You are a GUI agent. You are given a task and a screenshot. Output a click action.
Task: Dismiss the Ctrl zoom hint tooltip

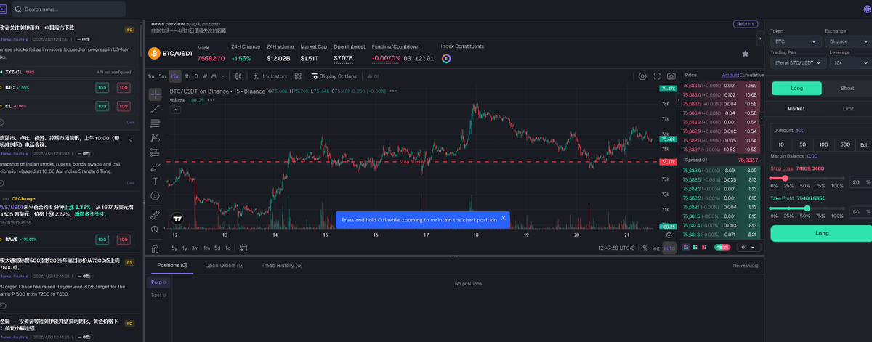[x=503, y=218]
